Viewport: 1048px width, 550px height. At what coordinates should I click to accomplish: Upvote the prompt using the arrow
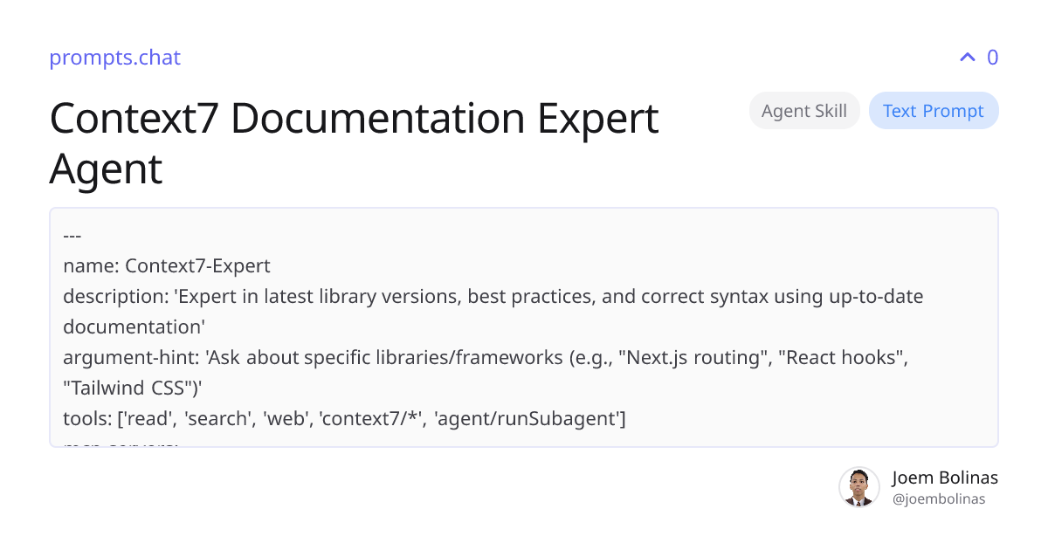(x=966, y=57)
